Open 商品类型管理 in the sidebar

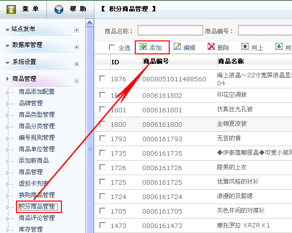click(x=36, y=115)
